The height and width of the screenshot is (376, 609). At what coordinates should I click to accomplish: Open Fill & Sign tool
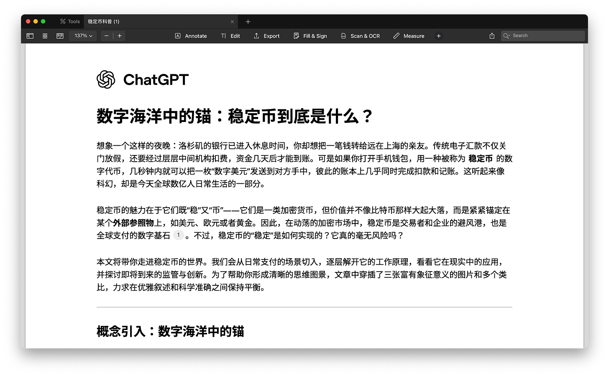(310, 36)
